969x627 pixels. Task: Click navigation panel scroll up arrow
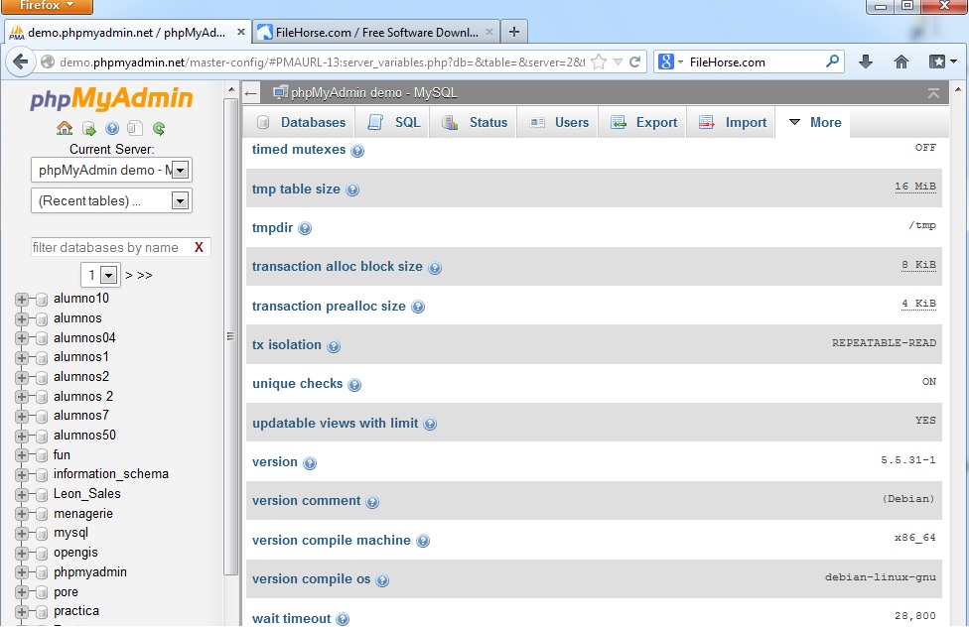tap(231, 89)
